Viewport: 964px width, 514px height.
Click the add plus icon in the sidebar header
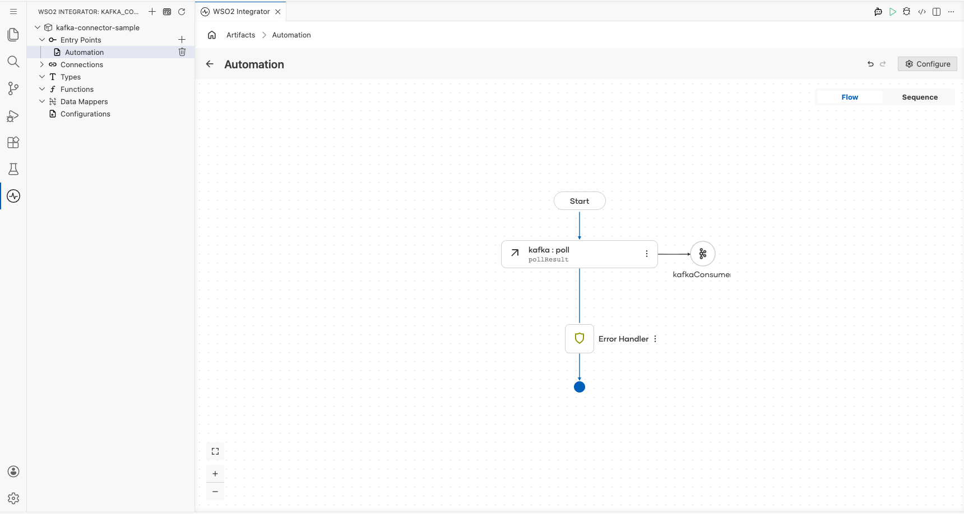tap(152, 11)
